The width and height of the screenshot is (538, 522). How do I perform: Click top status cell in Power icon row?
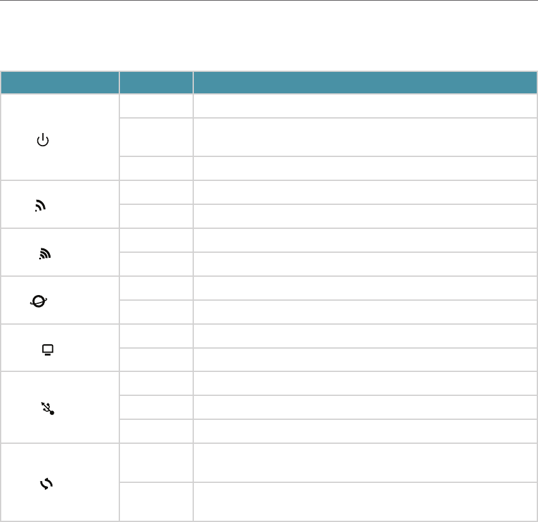click(x=156, y=106)
